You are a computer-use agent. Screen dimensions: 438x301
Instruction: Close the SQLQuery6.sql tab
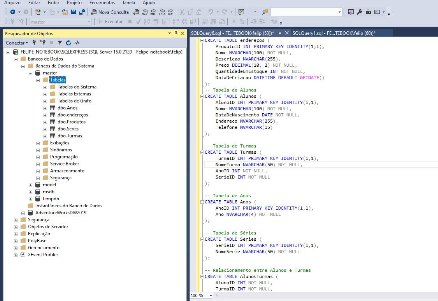coord(286,33)
